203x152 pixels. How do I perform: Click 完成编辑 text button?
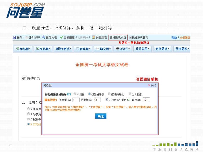[69, 37]
